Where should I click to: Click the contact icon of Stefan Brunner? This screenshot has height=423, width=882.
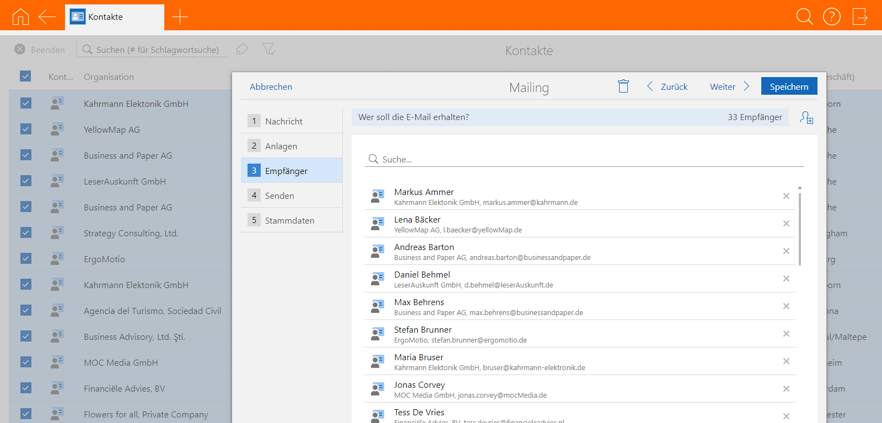point(377,334)
